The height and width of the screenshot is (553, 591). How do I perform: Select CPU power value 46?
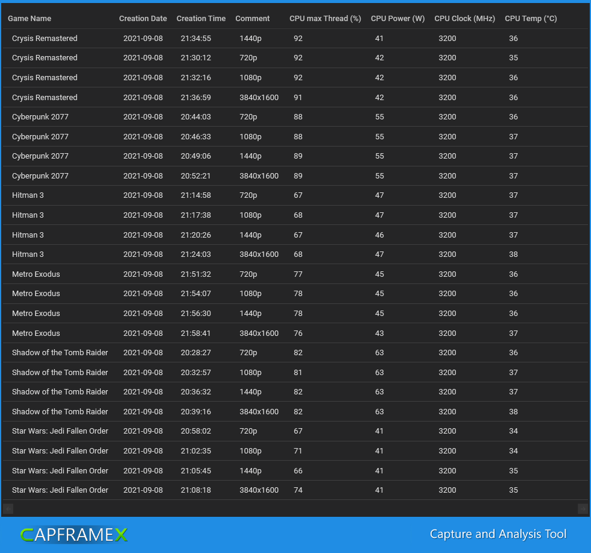click(379, 235)
